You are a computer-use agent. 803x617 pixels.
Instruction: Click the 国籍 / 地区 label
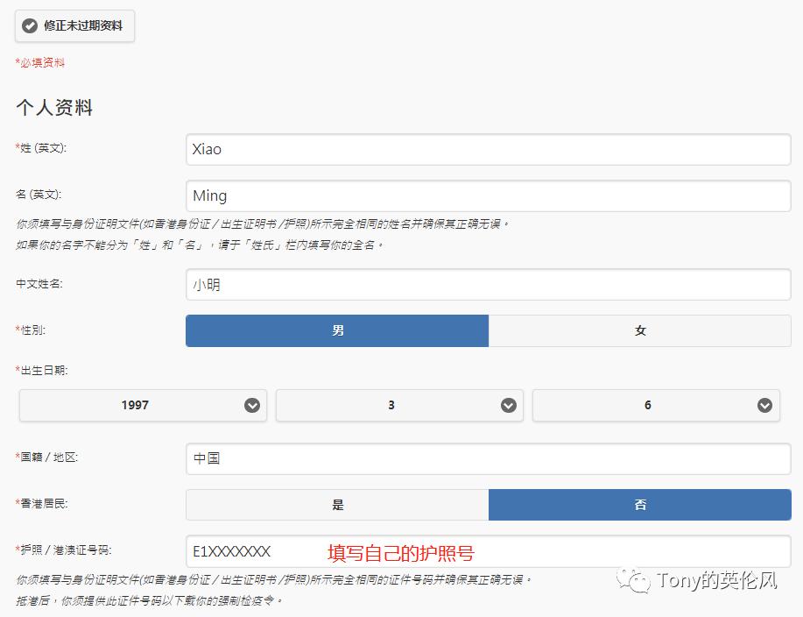click(x=46, y=457)
